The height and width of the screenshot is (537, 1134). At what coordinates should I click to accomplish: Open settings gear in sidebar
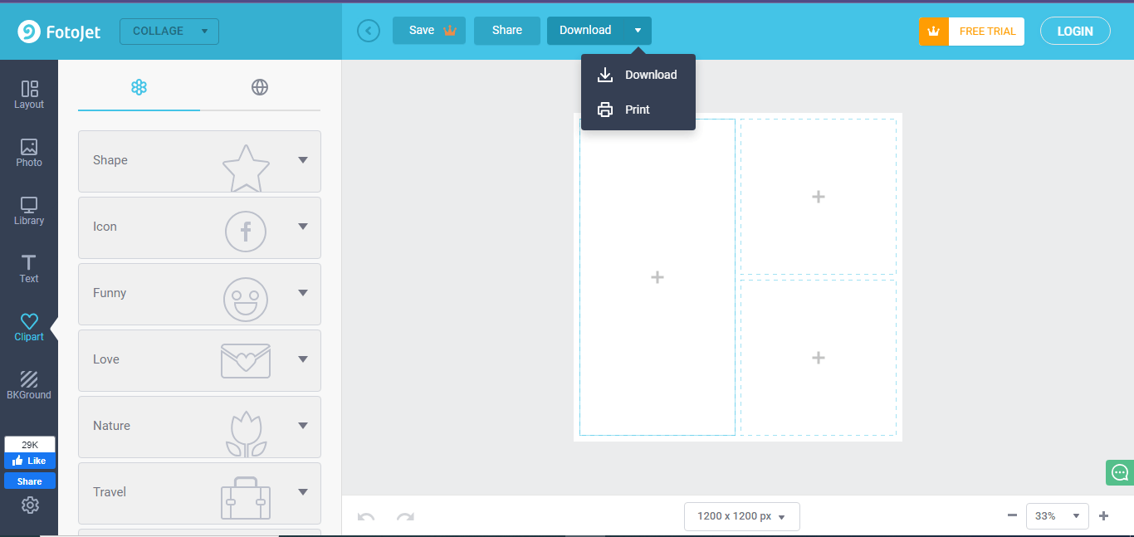30,505
